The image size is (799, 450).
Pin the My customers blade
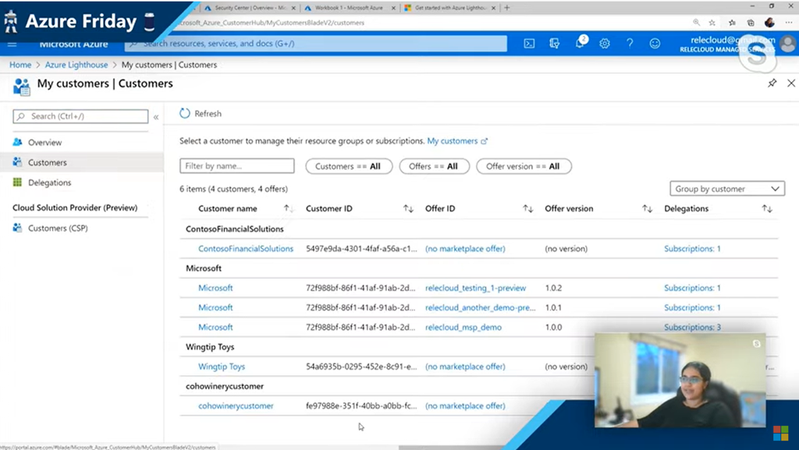click(772, 83)
